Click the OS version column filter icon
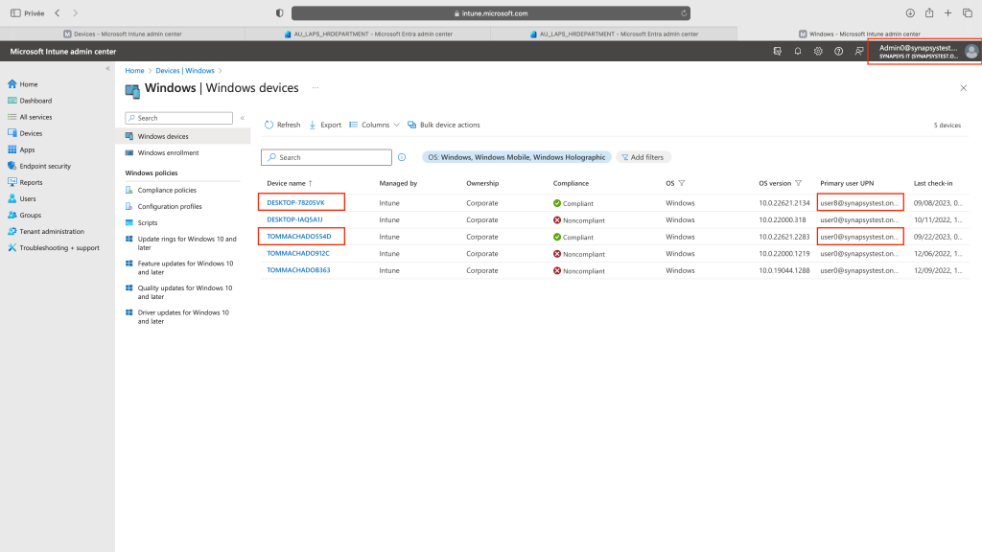Viewport: 982px width, 552px height. (x=798, y=183)
